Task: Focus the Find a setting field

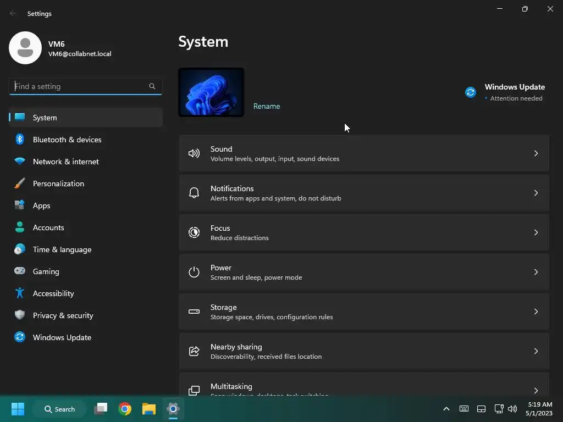Action: tap(85, 86)
